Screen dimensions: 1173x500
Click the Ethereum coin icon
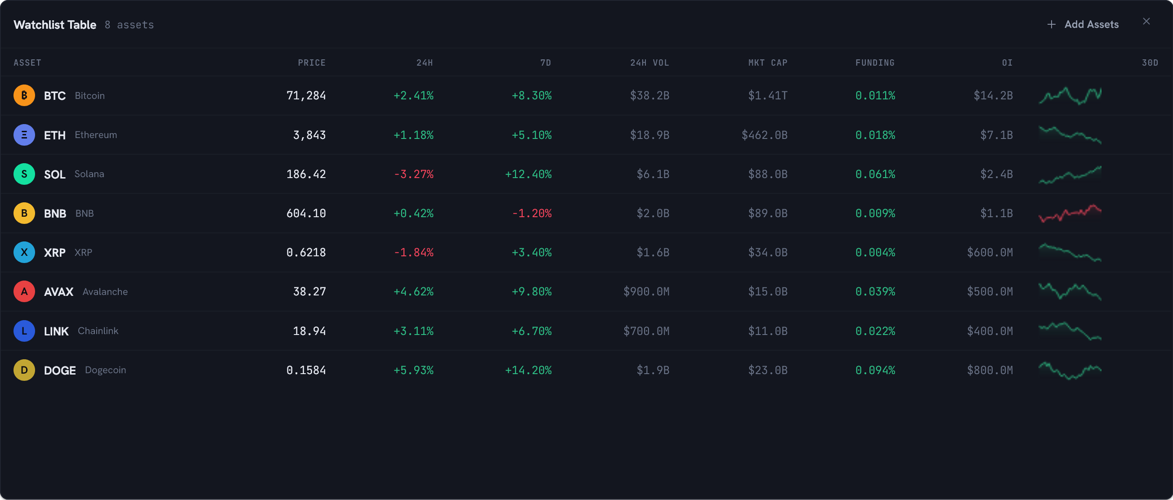[24, 135]
